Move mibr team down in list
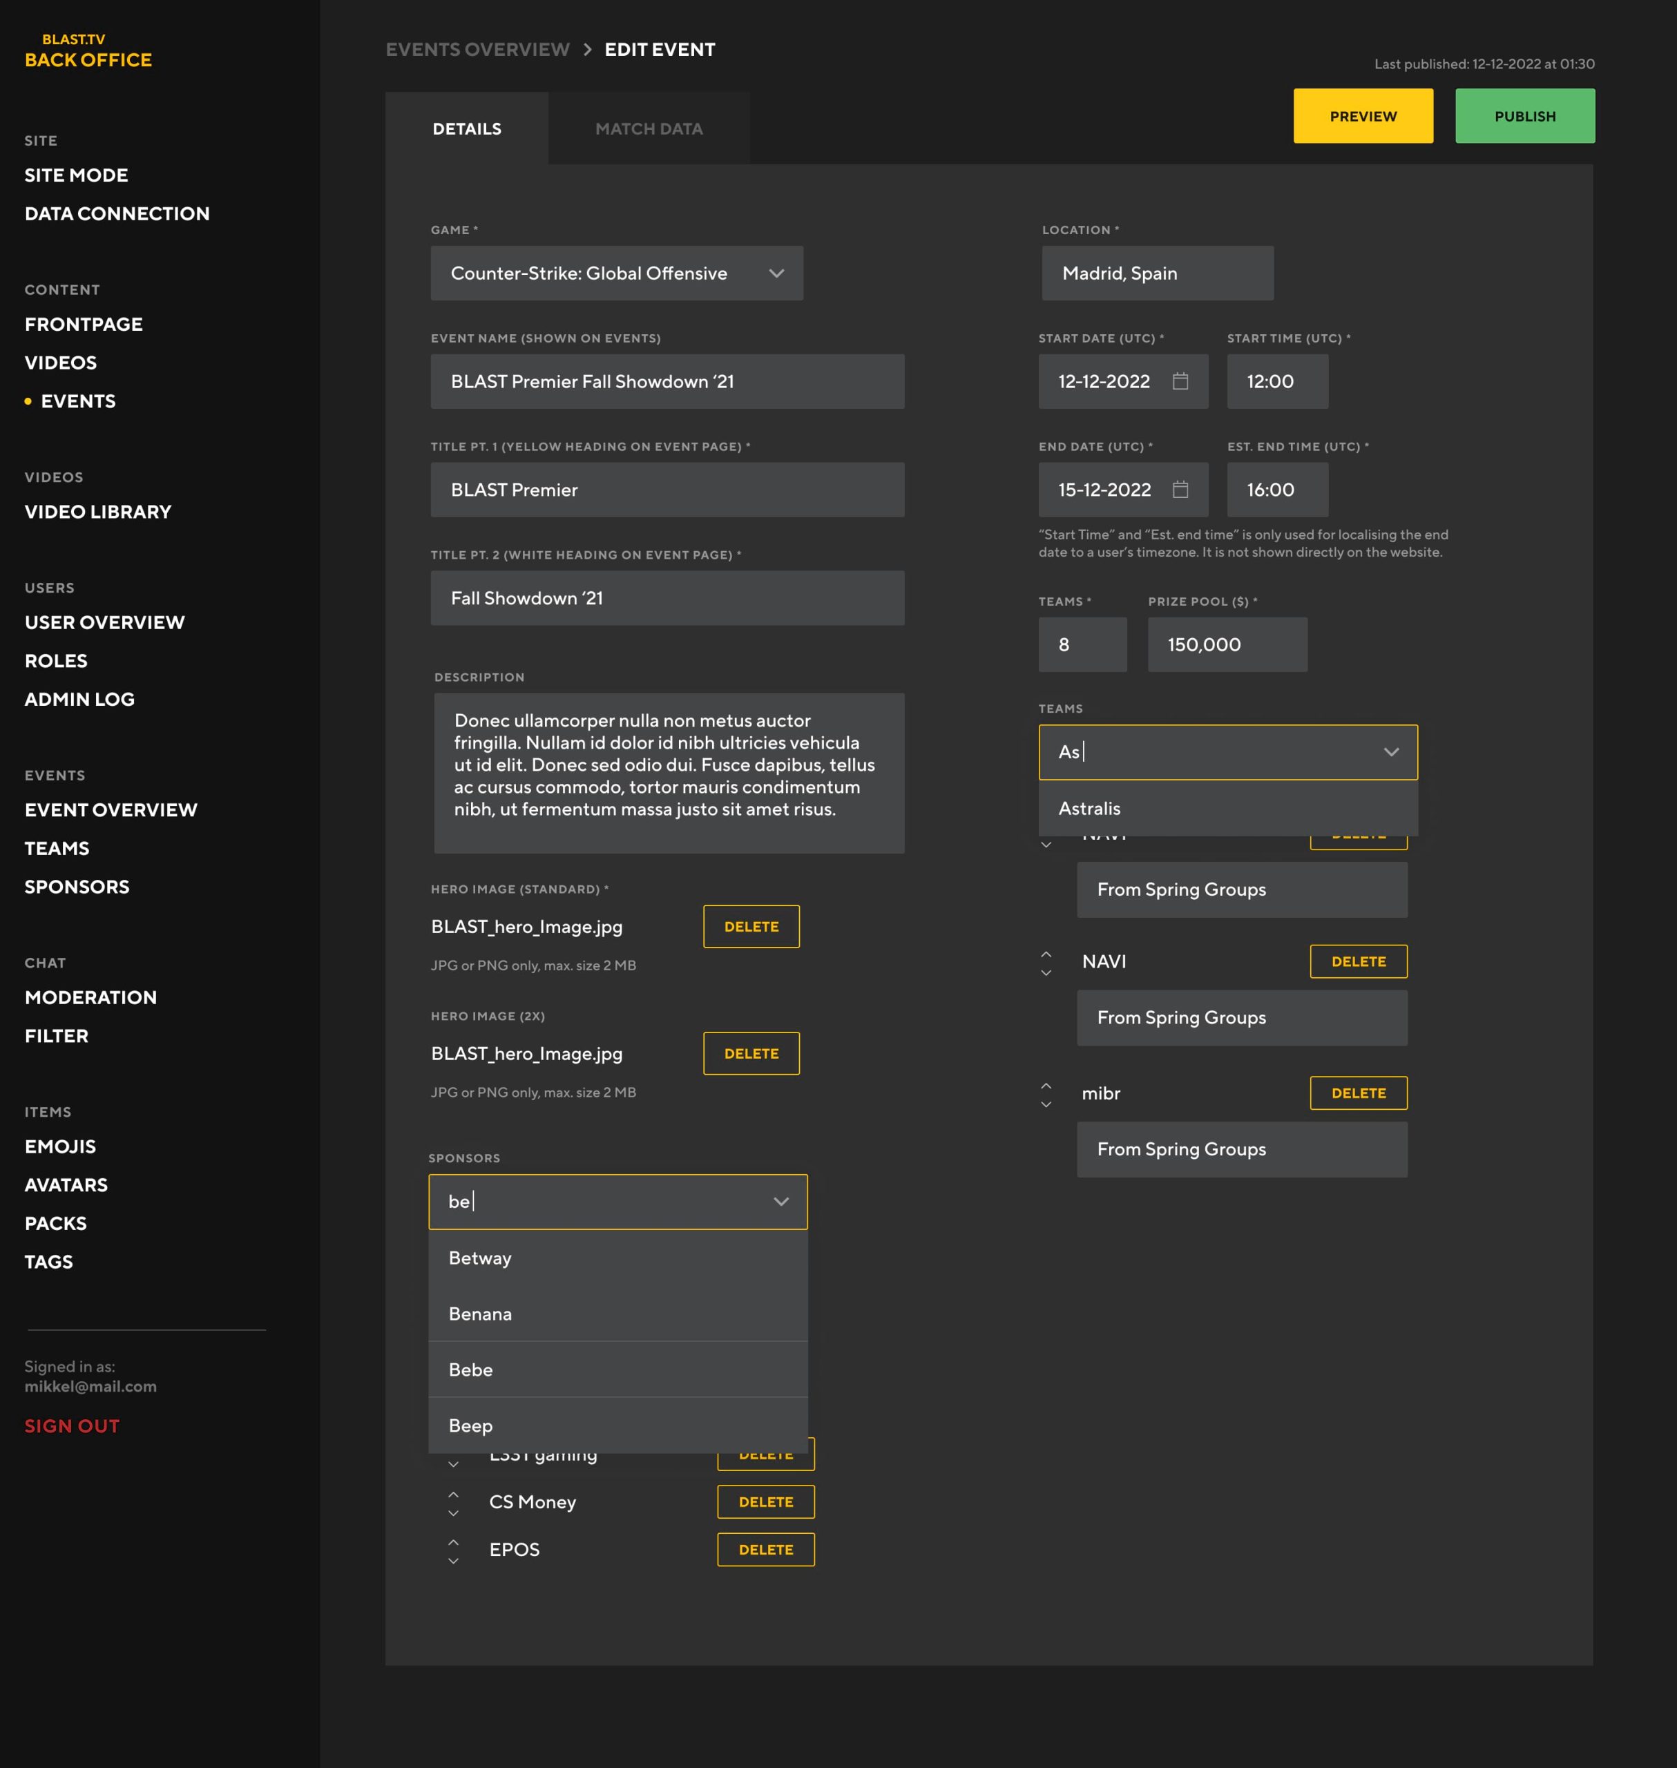 [1046, 1105]
